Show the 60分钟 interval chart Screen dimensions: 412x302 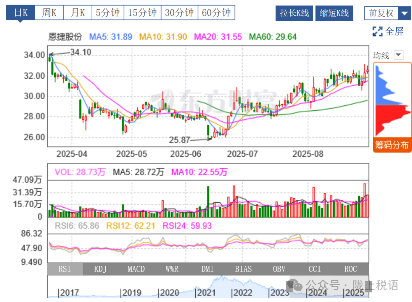coord(216,13)
